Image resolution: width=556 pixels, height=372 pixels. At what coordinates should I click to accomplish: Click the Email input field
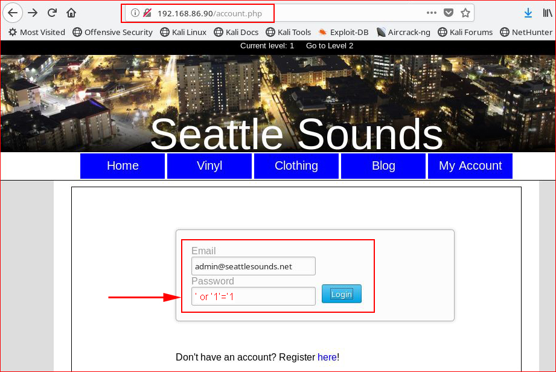pyautogui.click(x=253, y=266)
